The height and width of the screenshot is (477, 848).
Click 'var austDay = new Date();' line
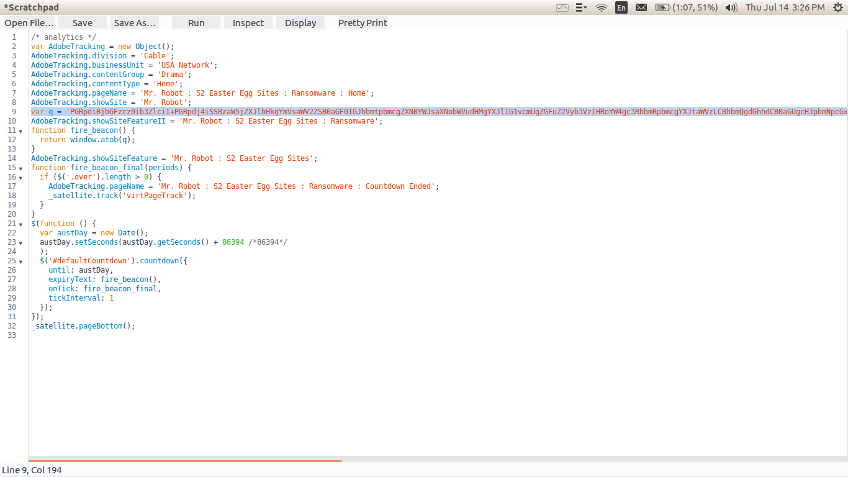point(94,233)
